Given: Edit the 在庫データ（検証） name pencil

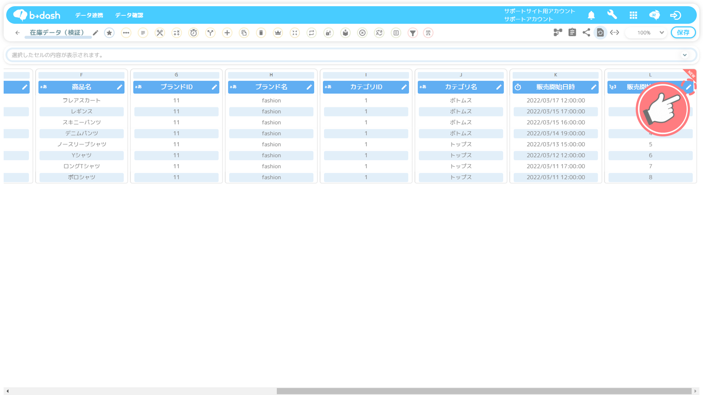Looking at the screenshot, I should [96, 33].
